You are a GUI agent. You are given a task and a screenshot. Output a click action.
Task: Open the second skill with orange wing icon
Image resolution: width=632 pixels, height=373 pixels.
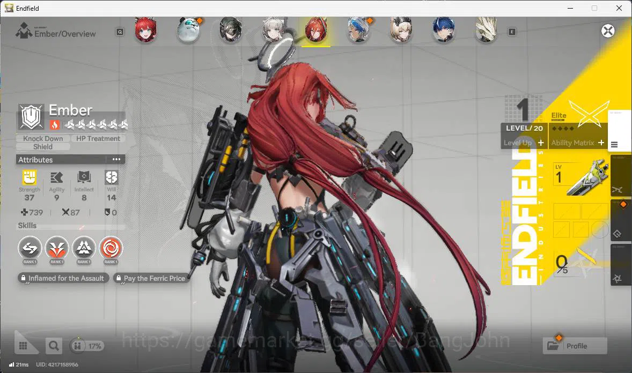coord(56,248)
